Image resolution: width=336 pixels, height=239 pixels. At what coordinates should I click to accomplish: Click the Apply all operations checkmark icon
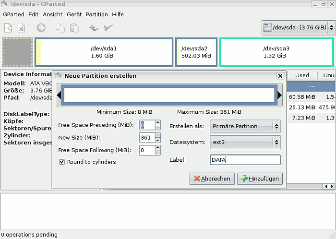coord(108,28)
